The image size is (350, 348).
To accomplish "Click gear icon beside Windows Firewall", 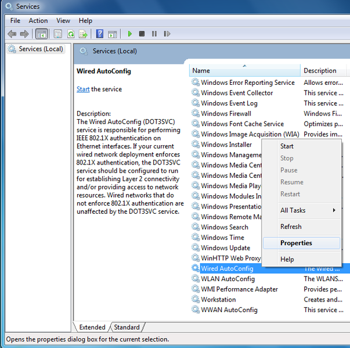I will 195,113.
